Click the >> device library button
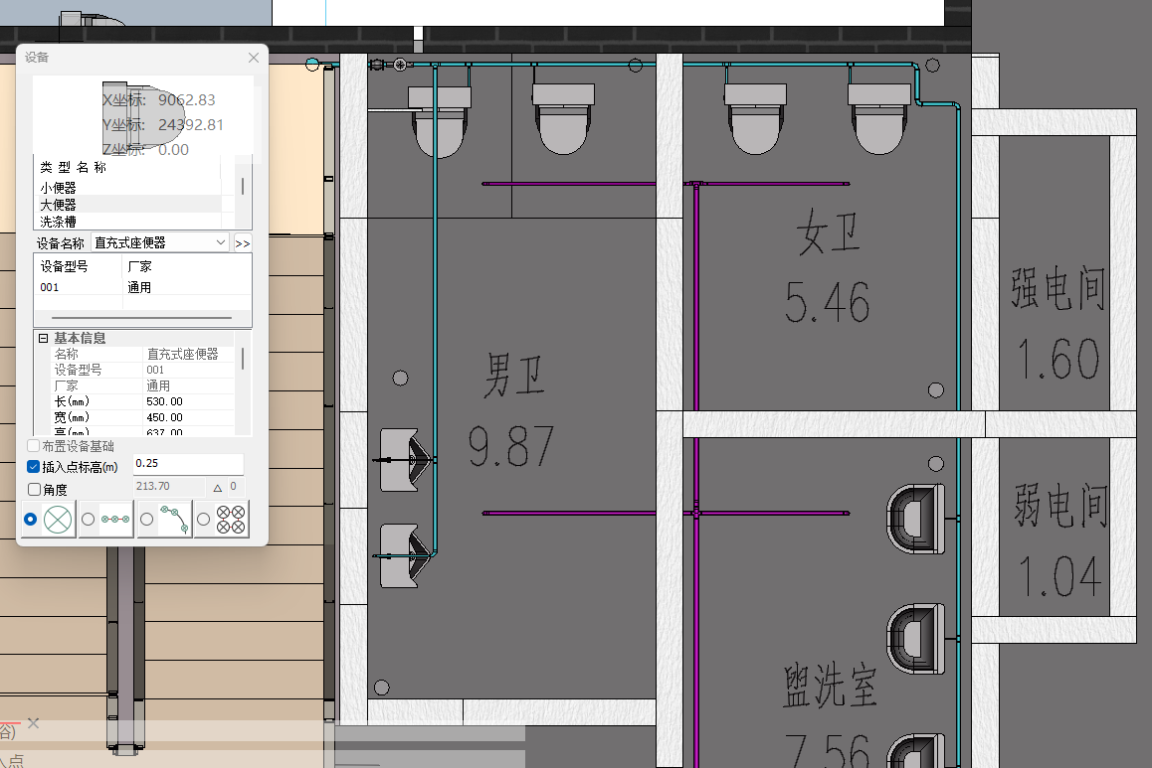The width and height of the screenshot is (1152, 768). (x=242, y=242)
